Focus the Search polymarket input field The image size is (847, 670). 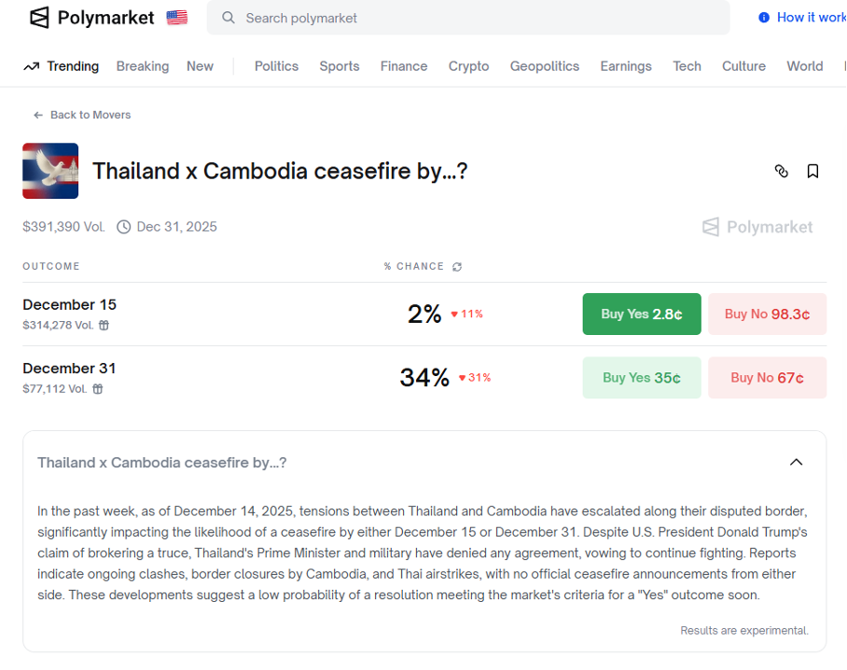(476, 18)
